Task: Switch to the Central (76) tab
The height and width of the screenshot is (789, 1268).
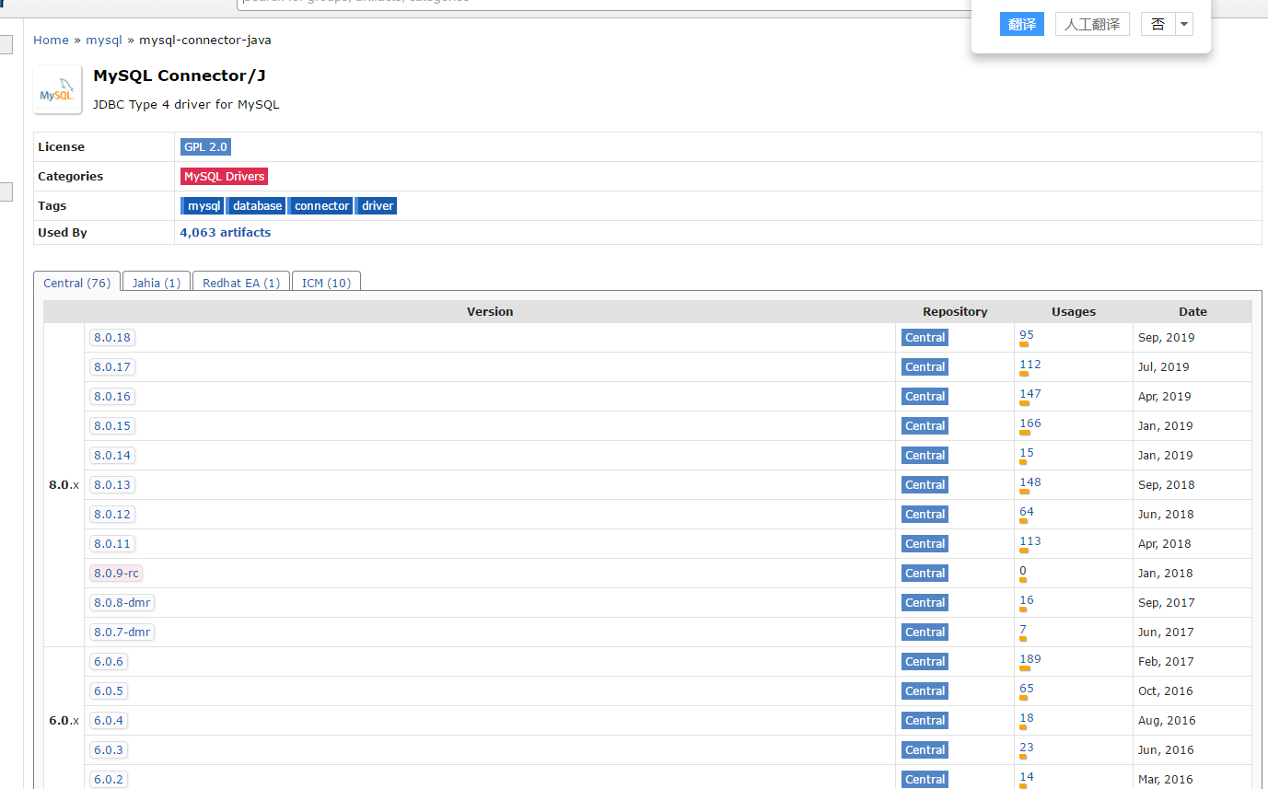Action: point(76,283)
